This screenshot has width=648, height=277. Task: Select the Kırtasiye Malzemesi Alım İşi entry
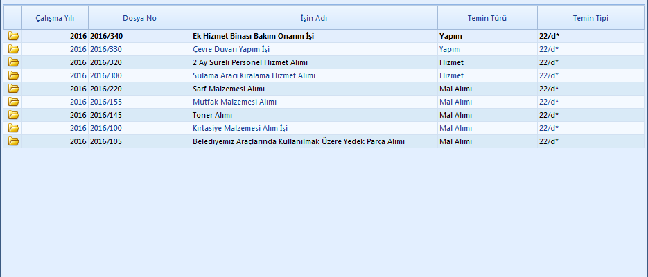(240, 128)
